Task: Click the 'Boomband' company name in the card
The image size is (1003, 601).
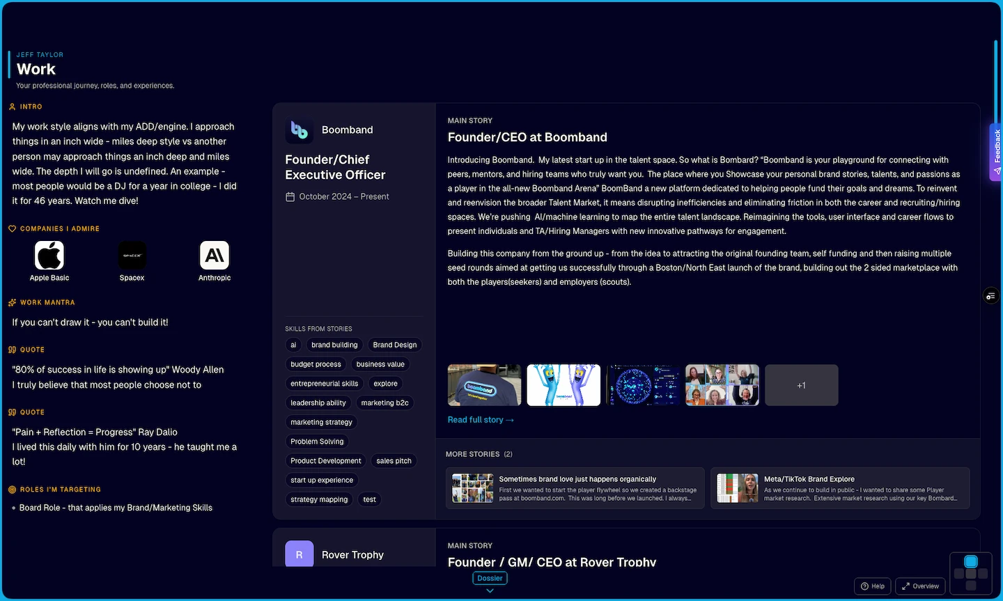Action: [348, 130]
